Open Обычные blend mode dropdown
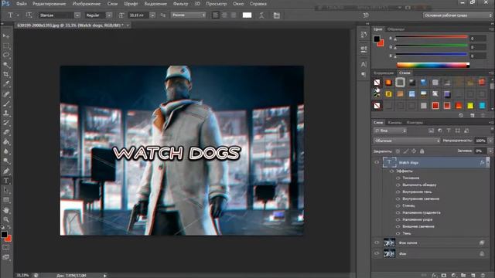 tap(407, 141)
